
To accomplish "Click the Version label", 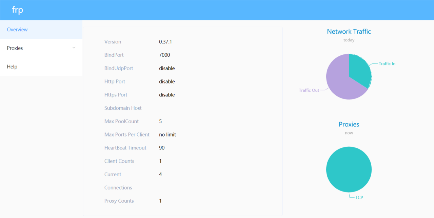I will [113, 42].
